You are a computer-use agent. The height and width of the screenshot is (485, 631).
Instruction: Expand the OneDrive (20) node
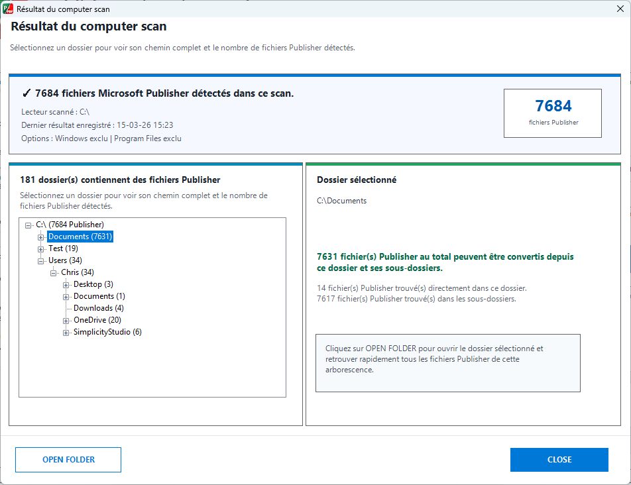tap(66, 321)
